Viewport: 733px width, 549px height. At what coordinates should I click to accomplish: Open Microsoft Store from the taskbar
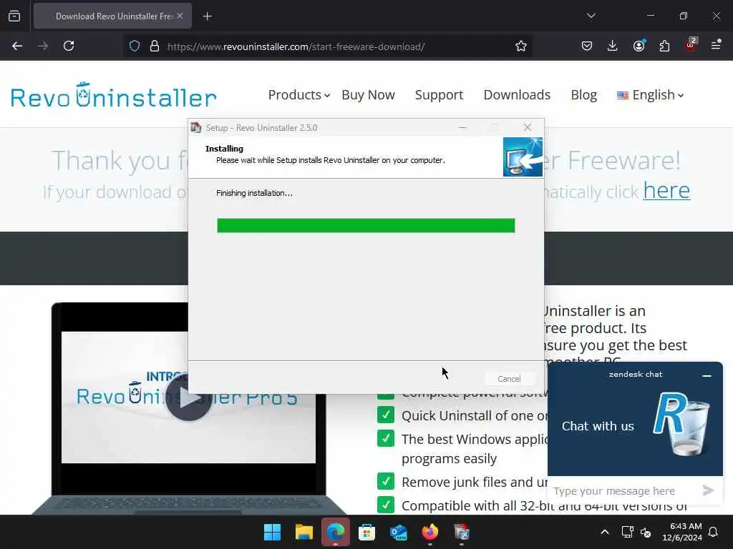click(x=367, y=532)
